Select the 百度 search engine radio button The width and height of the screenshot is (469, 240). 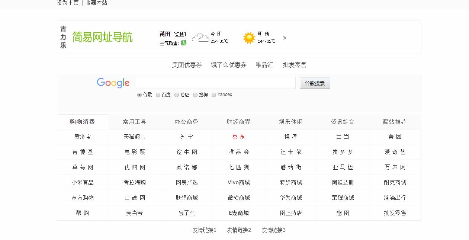[x=158, y=95]
